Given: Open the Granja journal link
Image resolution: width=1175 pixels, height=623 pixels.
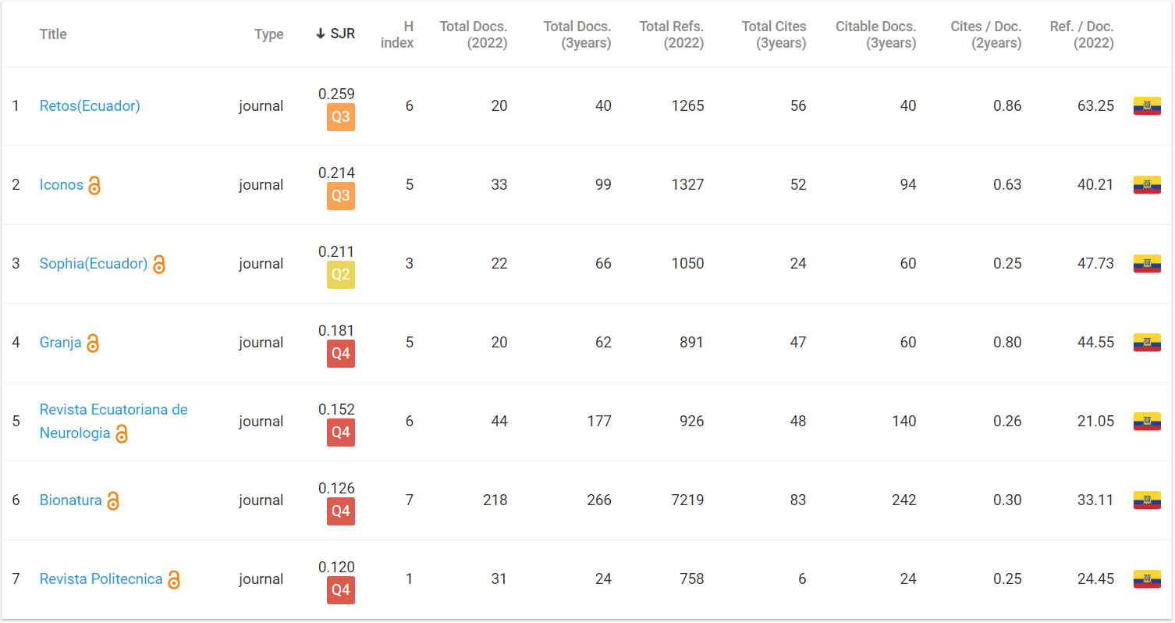Looking at the screenshot, I should (61, 343).
